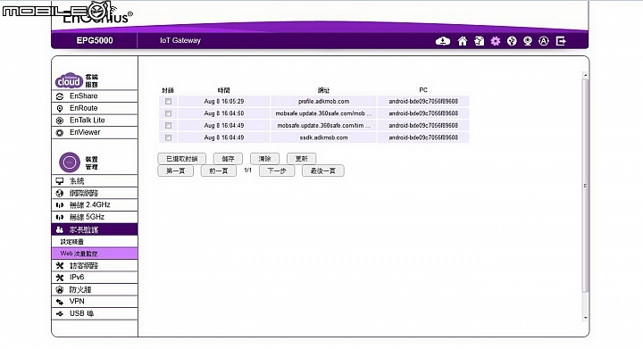Click the scrollbar down arrow
This screenshot has height=349, width=643.
pos(585,318)
